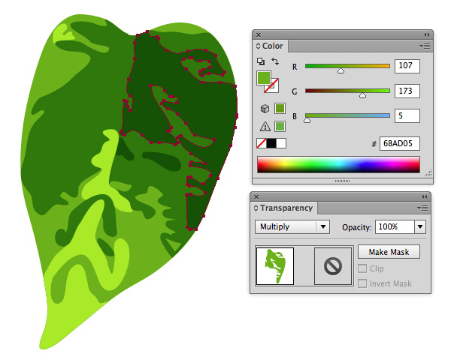Select the green Fill swatch
The width and height of the screenshot is (451, 360).
pos(264,78)
